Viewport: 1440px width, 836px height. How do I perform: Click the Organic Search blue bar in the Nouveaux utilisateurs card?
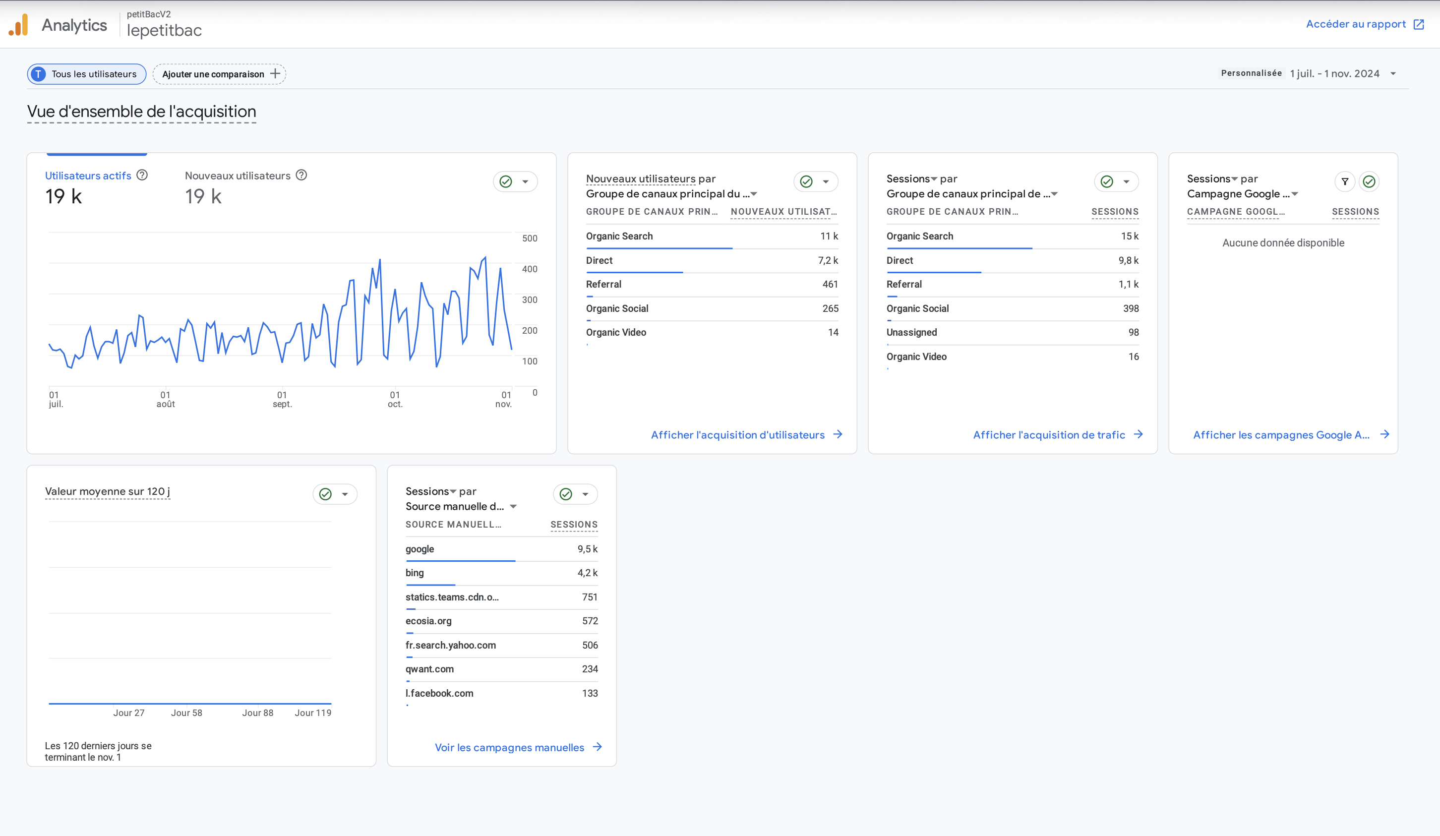tap(659, 248)
